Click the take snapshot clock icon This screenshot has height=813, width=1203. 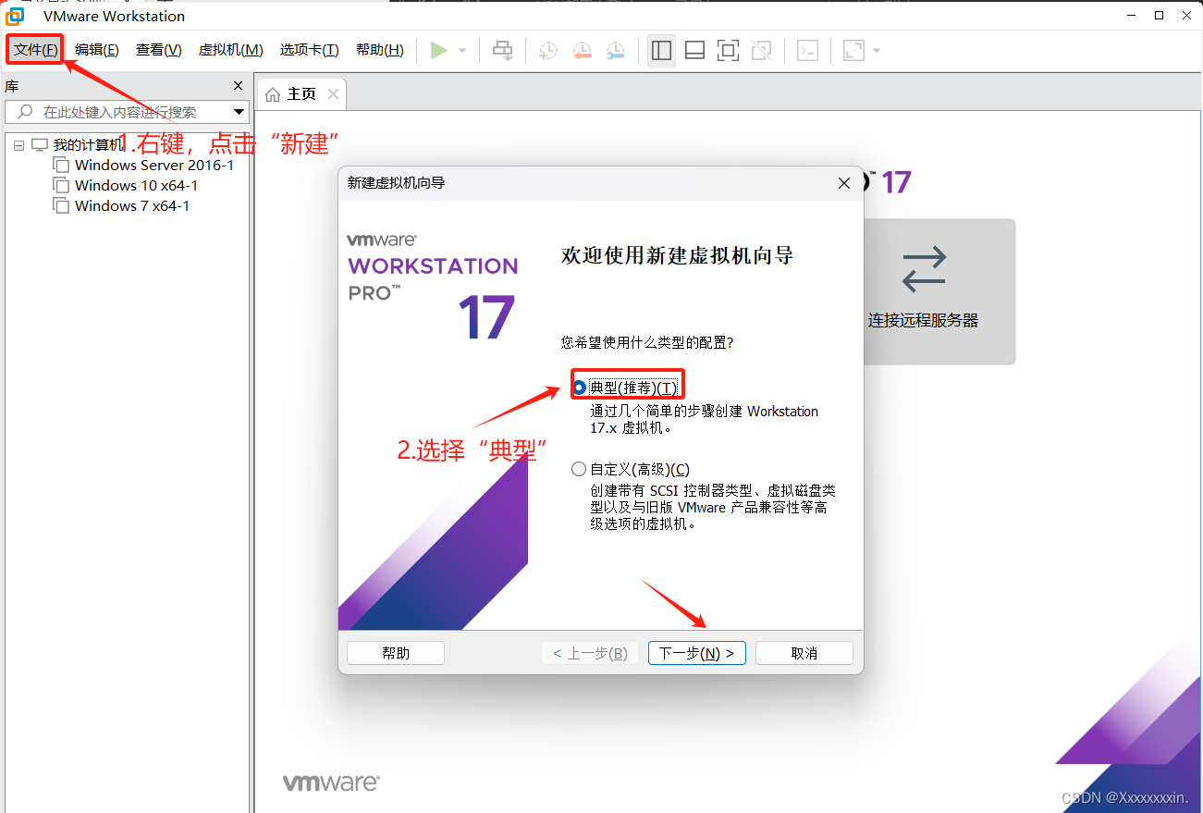[548, 50]
